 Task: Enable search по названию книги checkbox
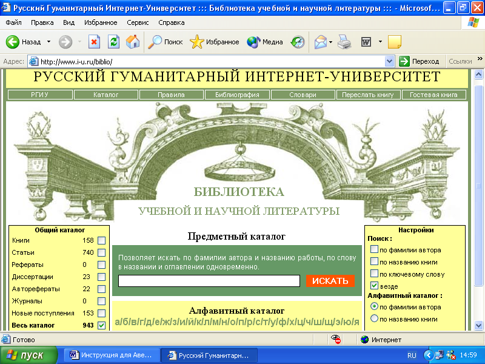[x=374, y=261]
